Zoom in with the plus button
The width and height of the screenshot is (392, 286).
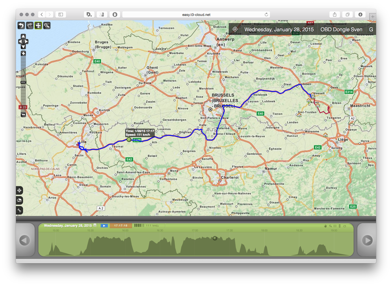pyautogui.click(x=23, y=54)
